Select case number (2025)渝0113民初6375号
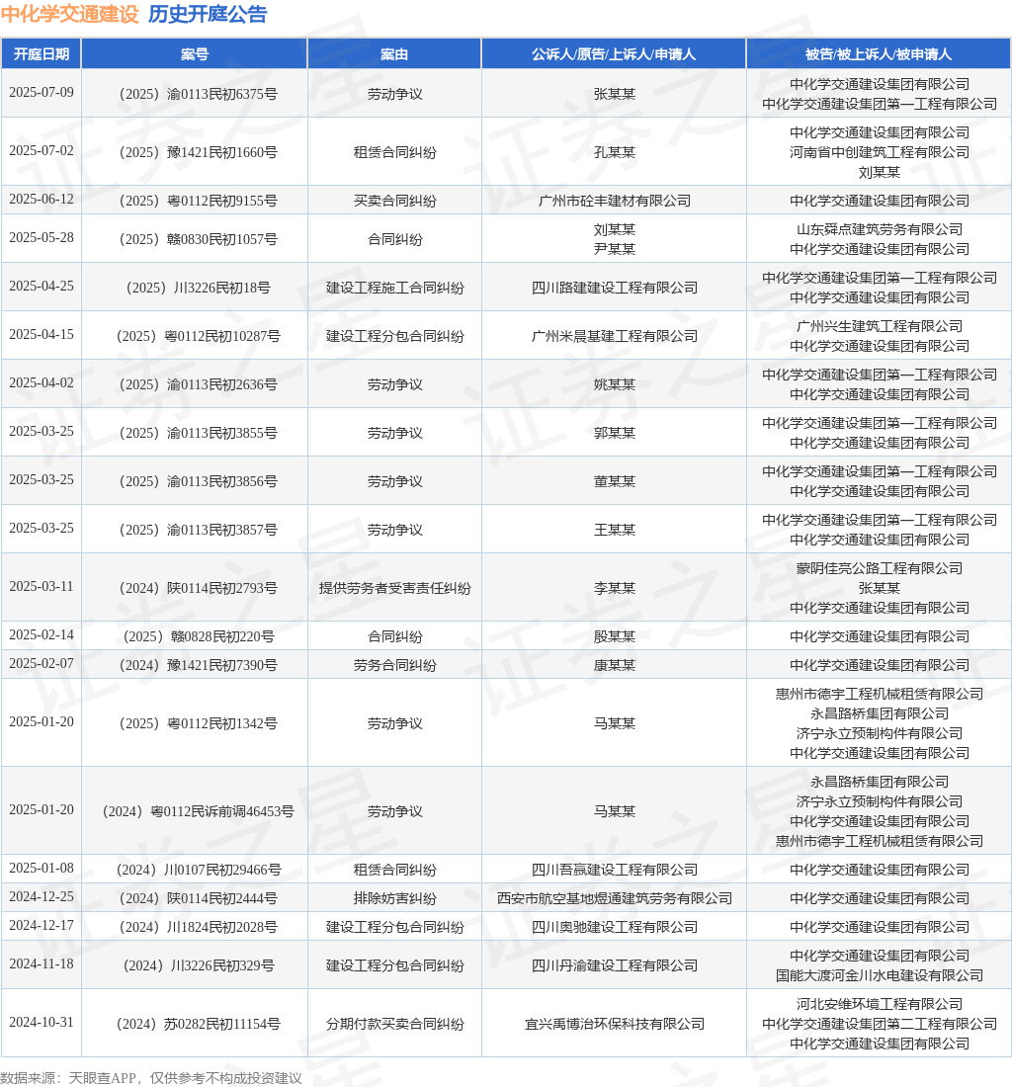The height and width of the screenshot is (1087, 1012). click(195, 94)
